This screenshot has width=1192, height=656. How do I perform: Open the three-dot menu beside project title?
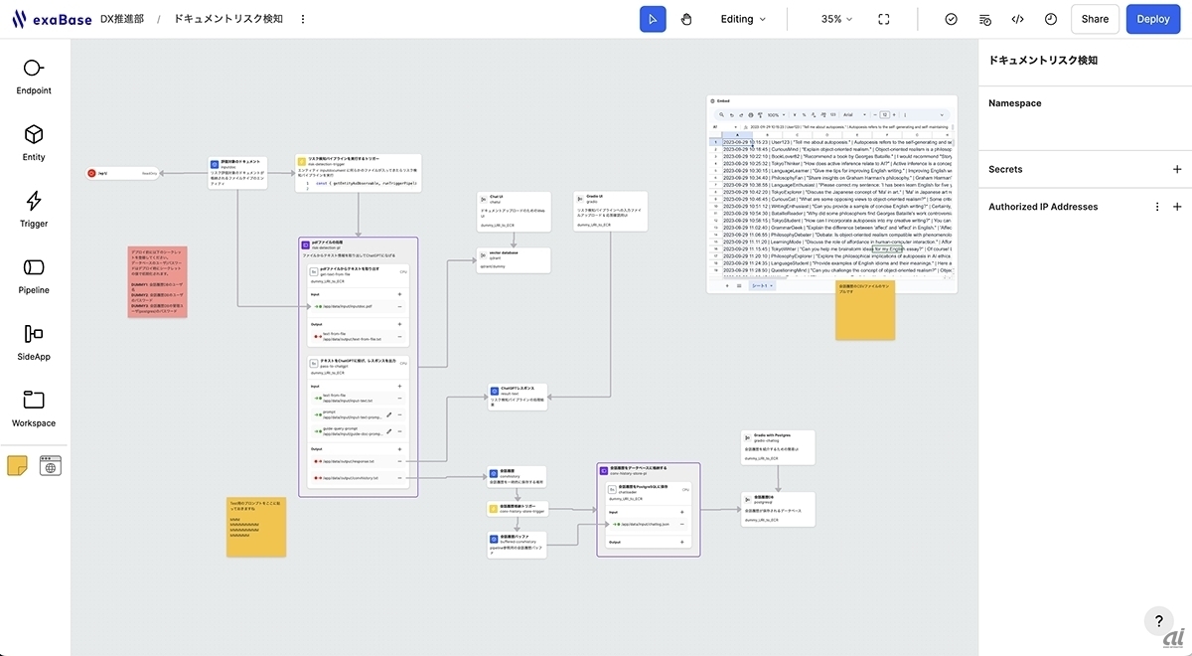coord(303,19)
